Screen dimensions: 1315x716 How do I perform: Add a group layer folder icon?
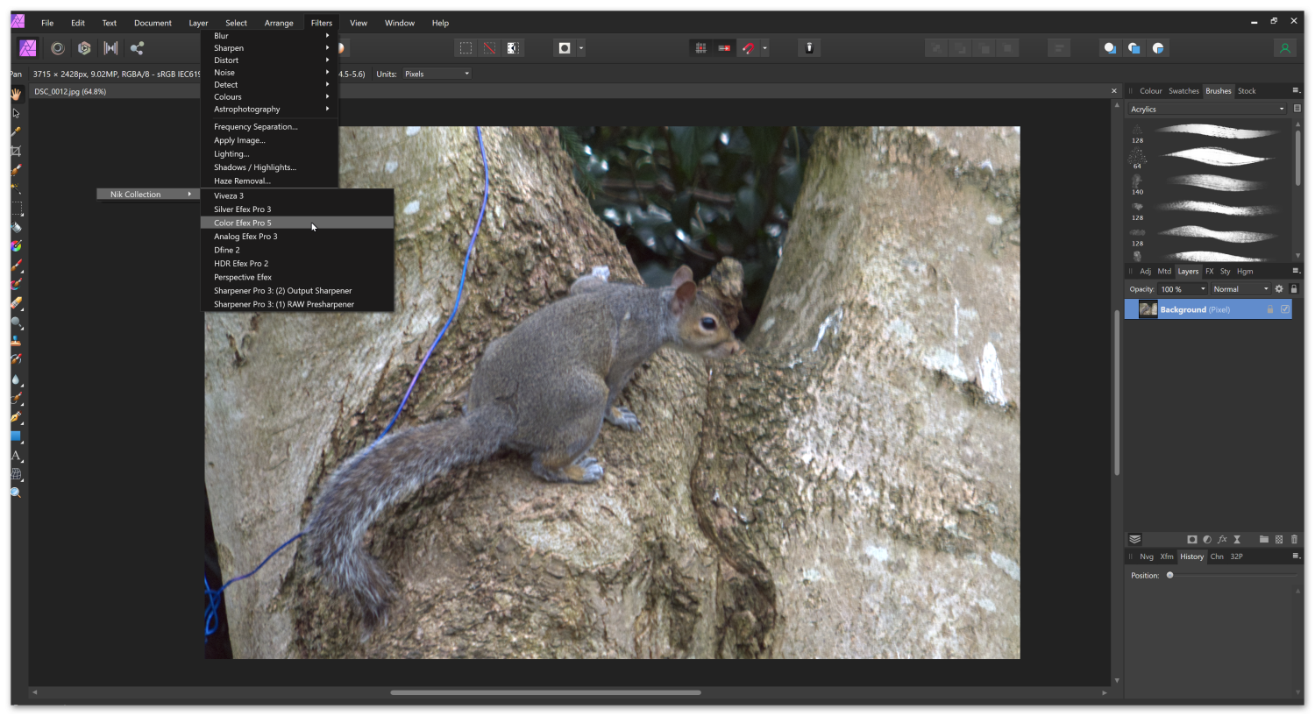[1264, 539]
